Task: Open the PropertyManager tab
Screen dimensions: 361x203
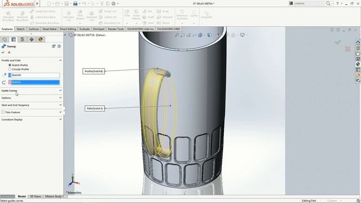Action: (14, 39)
